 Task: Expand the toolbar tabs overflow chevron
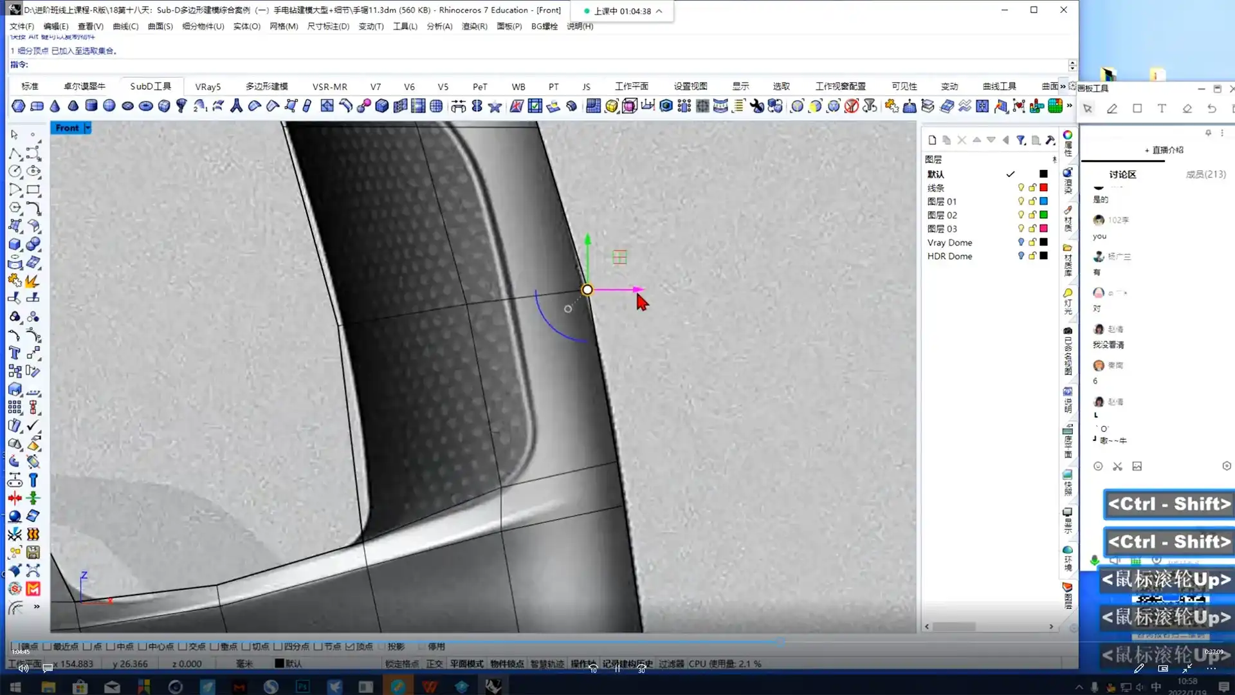[x=1063, y=86]
